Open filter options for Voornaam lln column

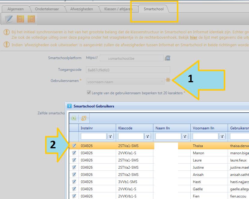pyautogui.click(x=222, y=136)
